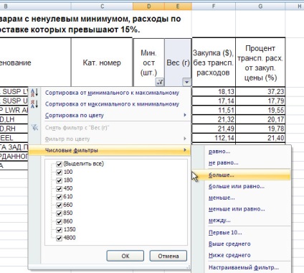304x273 pixels.
Task: Select cell with value 21,40
Action: [x=260, y=138]
